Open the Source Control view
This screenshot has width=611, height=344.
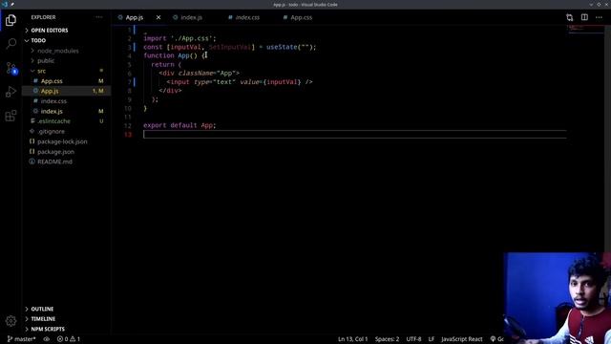11,68
